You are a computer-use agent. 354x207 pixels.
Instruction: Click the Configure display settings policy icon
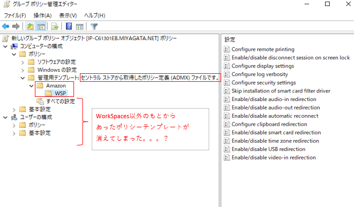pos(227,66)
